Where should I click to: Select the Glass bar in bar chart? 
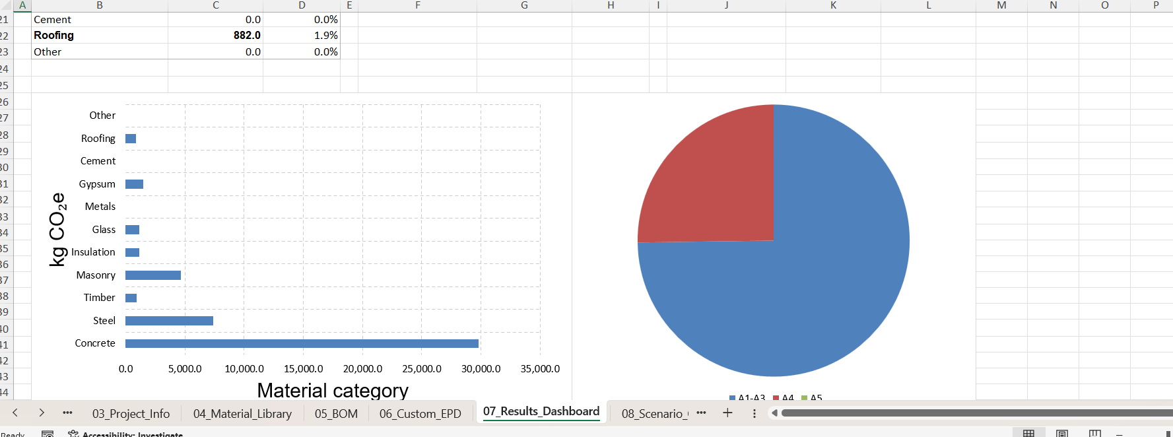tap(132, 230)
